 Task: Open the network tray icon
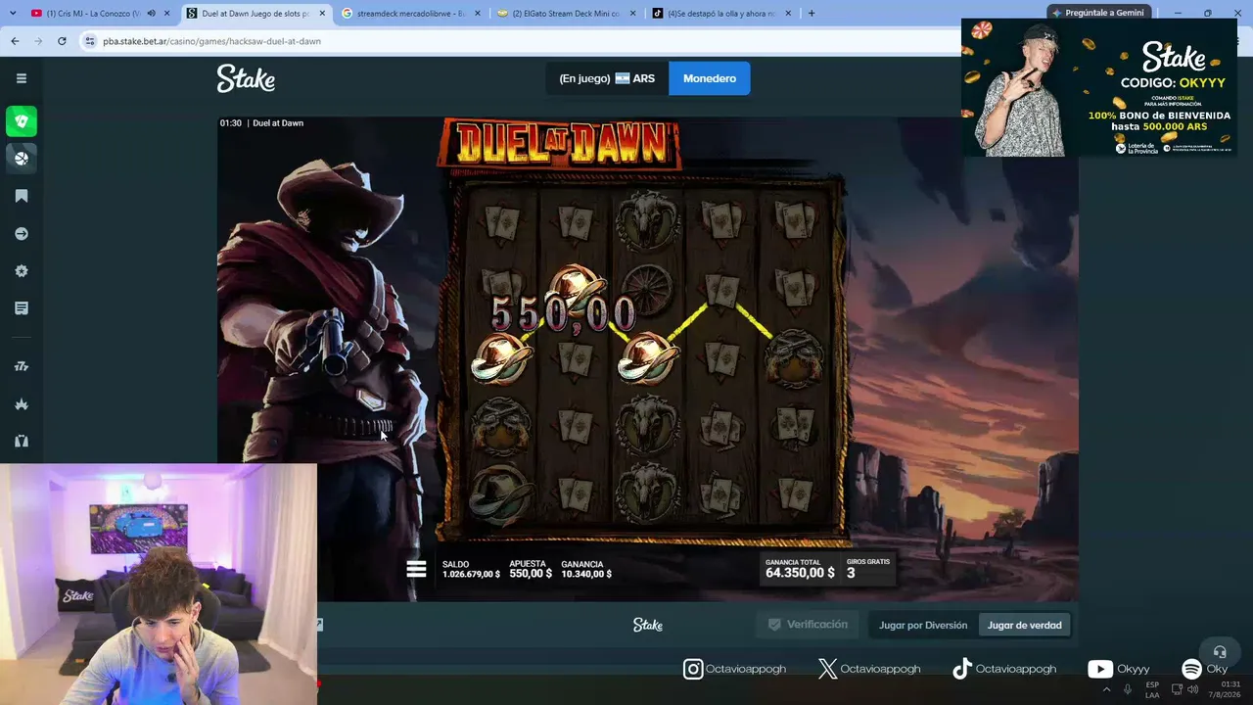tap(1177, 689)
